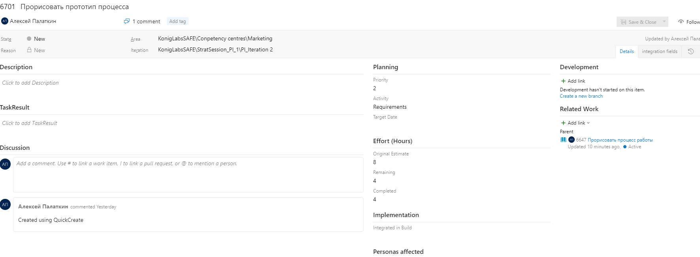
Task: Click the lock icon beside the Reason field
Action: click(29, 50)
